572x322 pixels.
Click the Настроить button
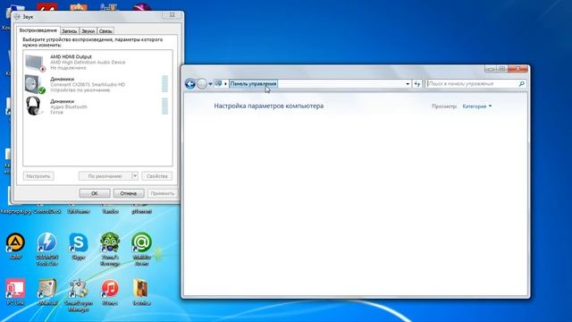[38, 176]
